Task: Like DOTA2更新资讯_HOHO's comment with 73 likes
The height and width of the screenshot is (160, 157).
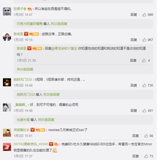Action: (146, 156)
